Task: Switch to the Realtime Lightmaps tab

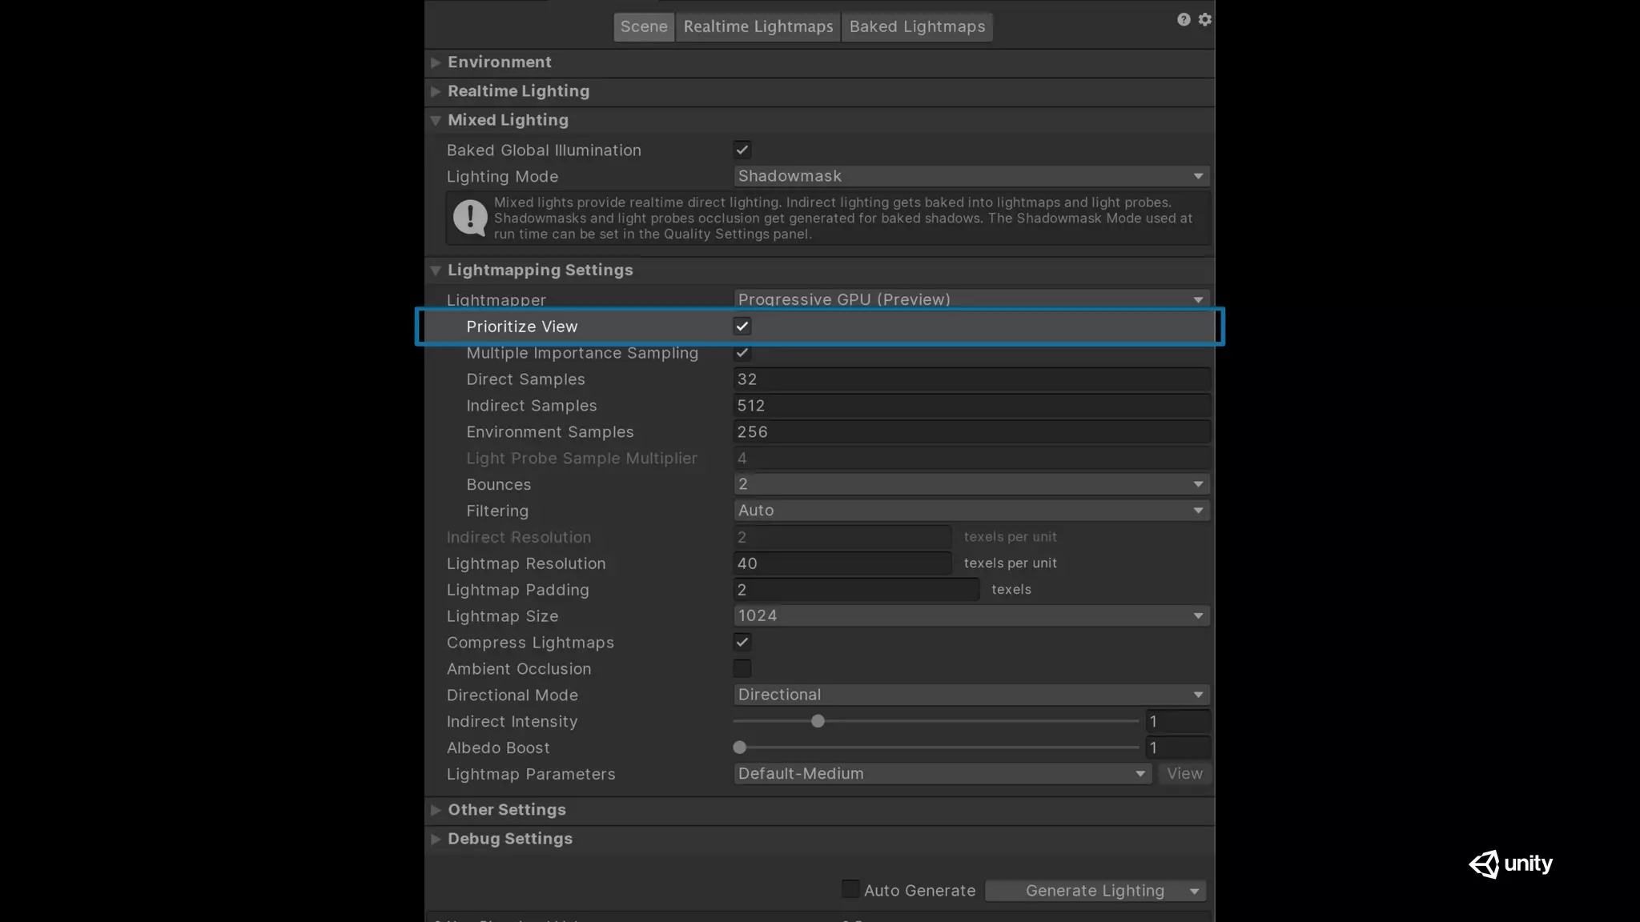Action: click(x=758, y=26)
